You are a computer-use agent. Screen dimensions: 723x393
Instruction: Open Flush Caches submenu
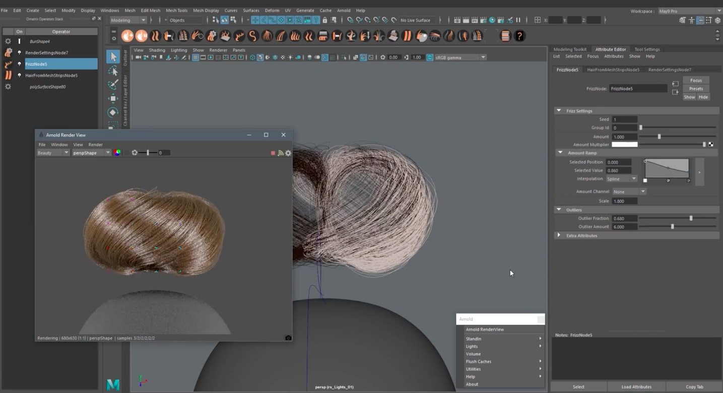click(x=479, y=361)
